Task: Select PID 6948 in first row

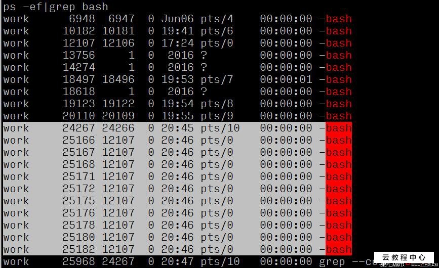Action: pyautogui.click(x=82, y=19)
